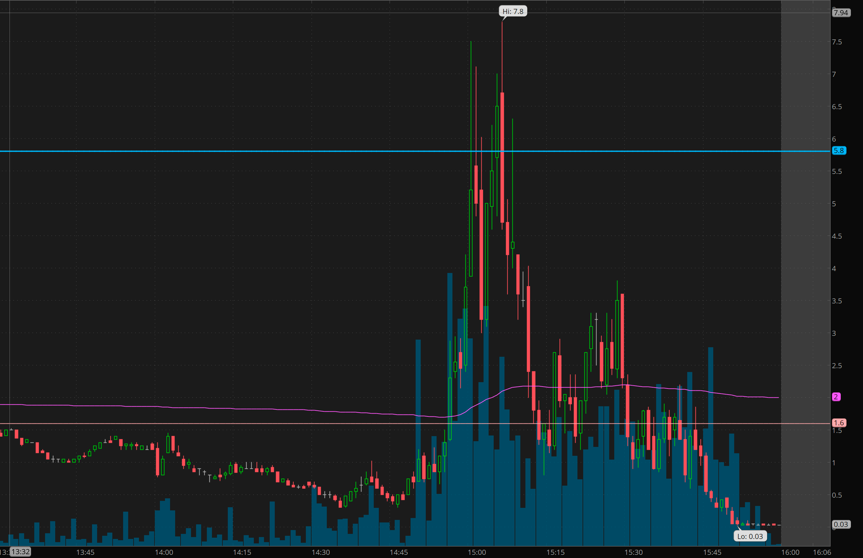The width and height of the screenshot is (863, 558).
Task: Click the 15:45 time axis label
Action: pos(712,552)
